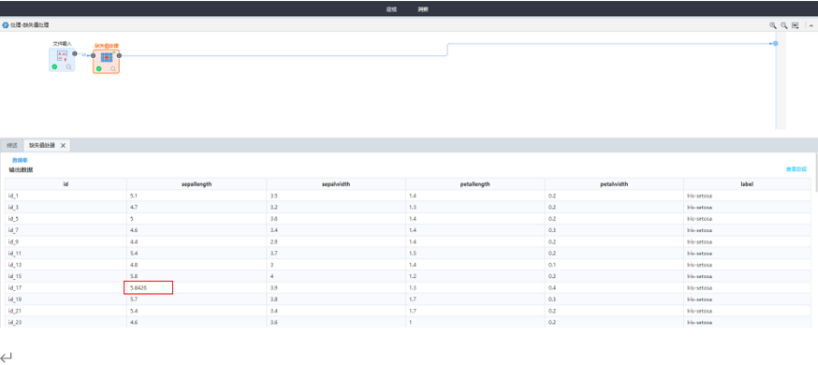This screenshot has height=365, width=818.
Task: Click the zoom-out magnifier in canvas toolbar
Action: [x=783, y=25]
